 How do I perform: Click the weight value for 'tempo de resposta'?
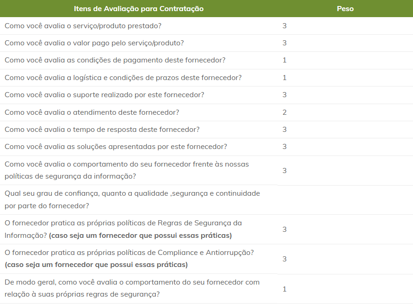(284, 130)
